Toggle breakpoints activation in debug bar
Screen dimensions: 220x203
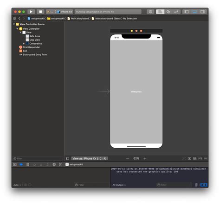point(21,164)
